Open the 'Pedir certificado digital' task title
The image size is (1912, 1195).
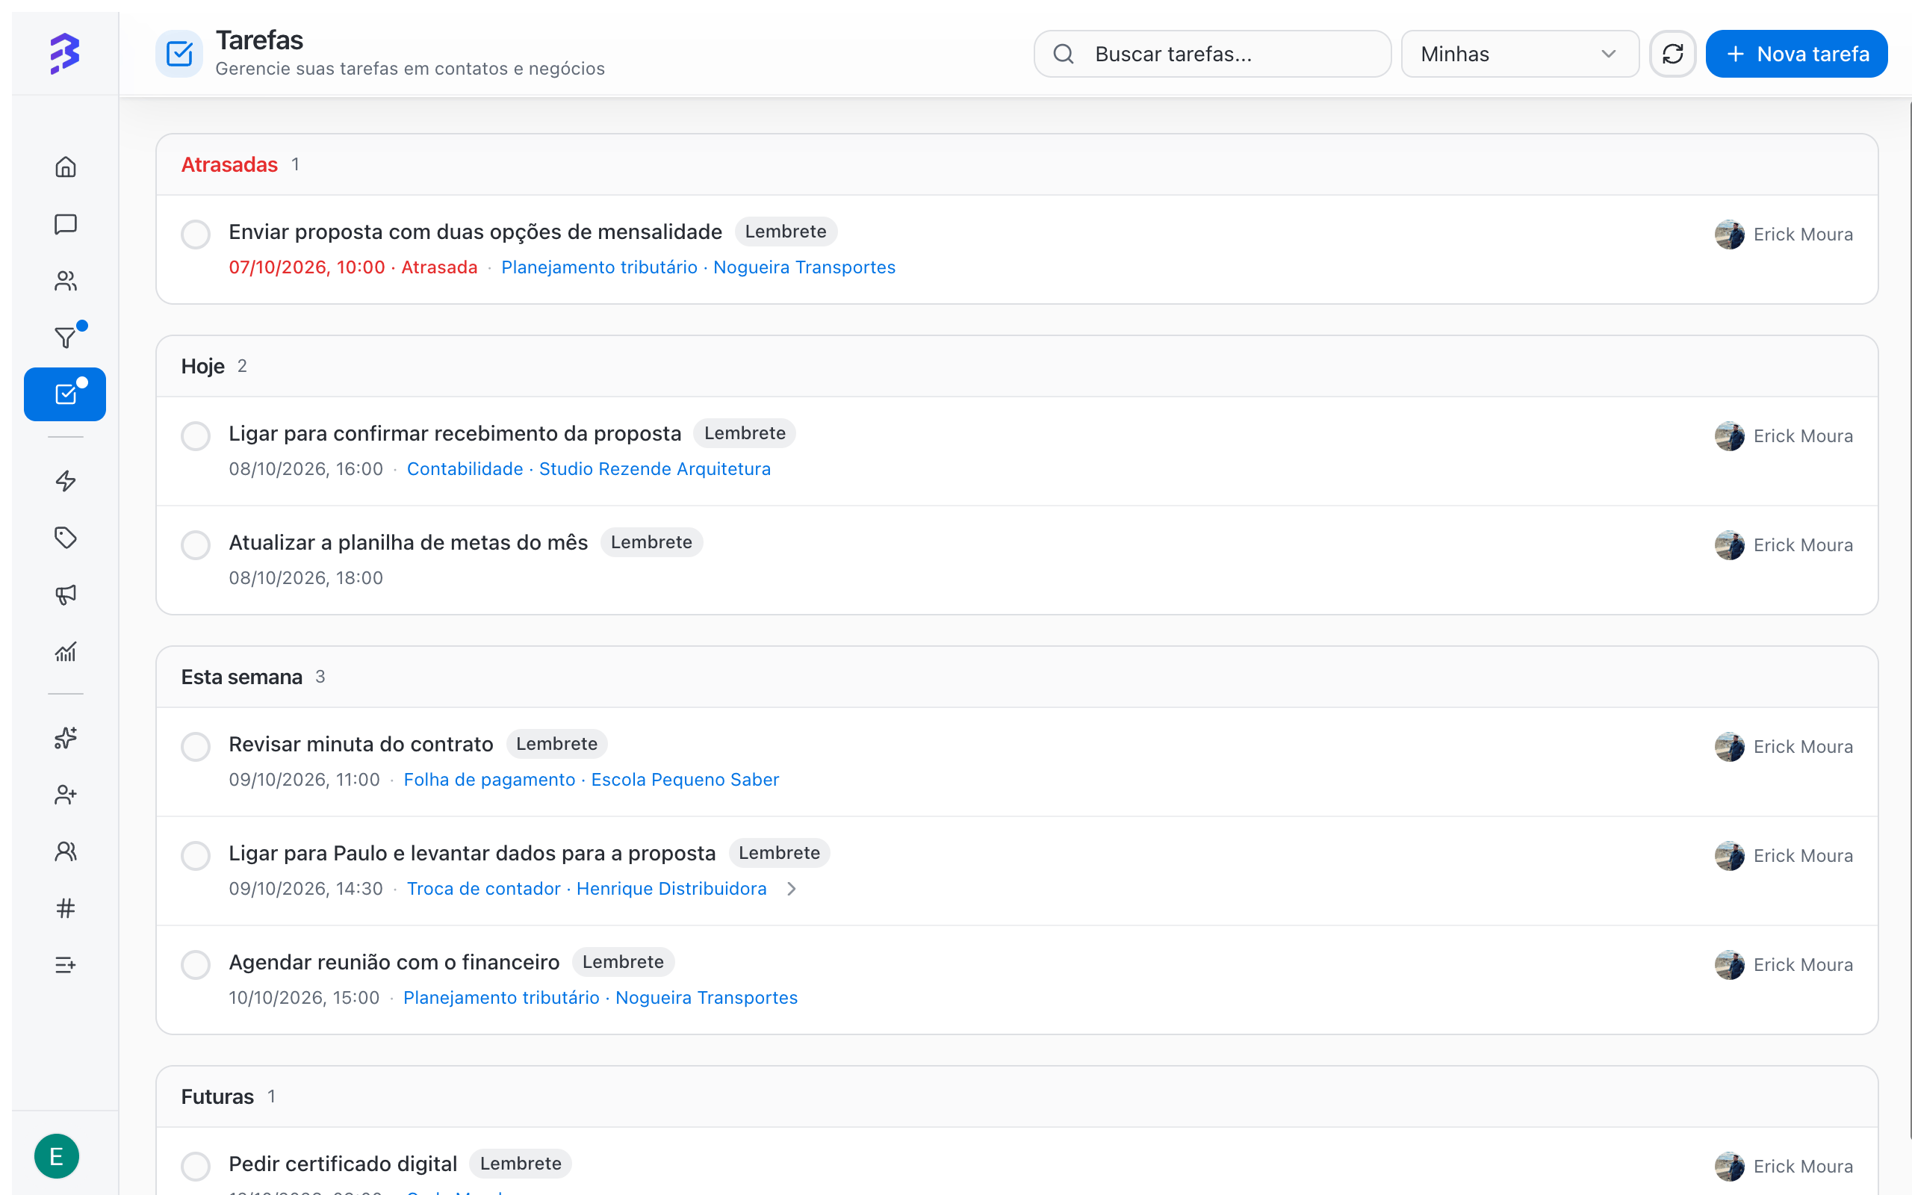[x=343, y=1164]
